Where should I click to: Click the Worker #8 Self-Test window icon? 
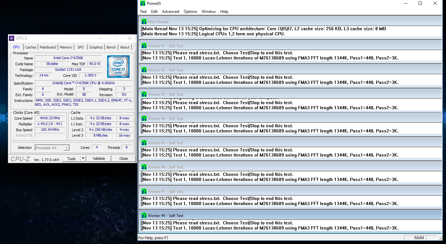(144, 216)
